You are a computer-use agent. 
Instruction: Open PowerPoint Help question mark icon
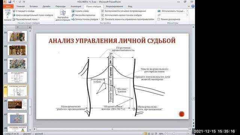193,6
